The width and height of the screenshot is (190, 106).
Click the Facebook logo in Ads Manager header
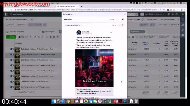click(6, 14)
